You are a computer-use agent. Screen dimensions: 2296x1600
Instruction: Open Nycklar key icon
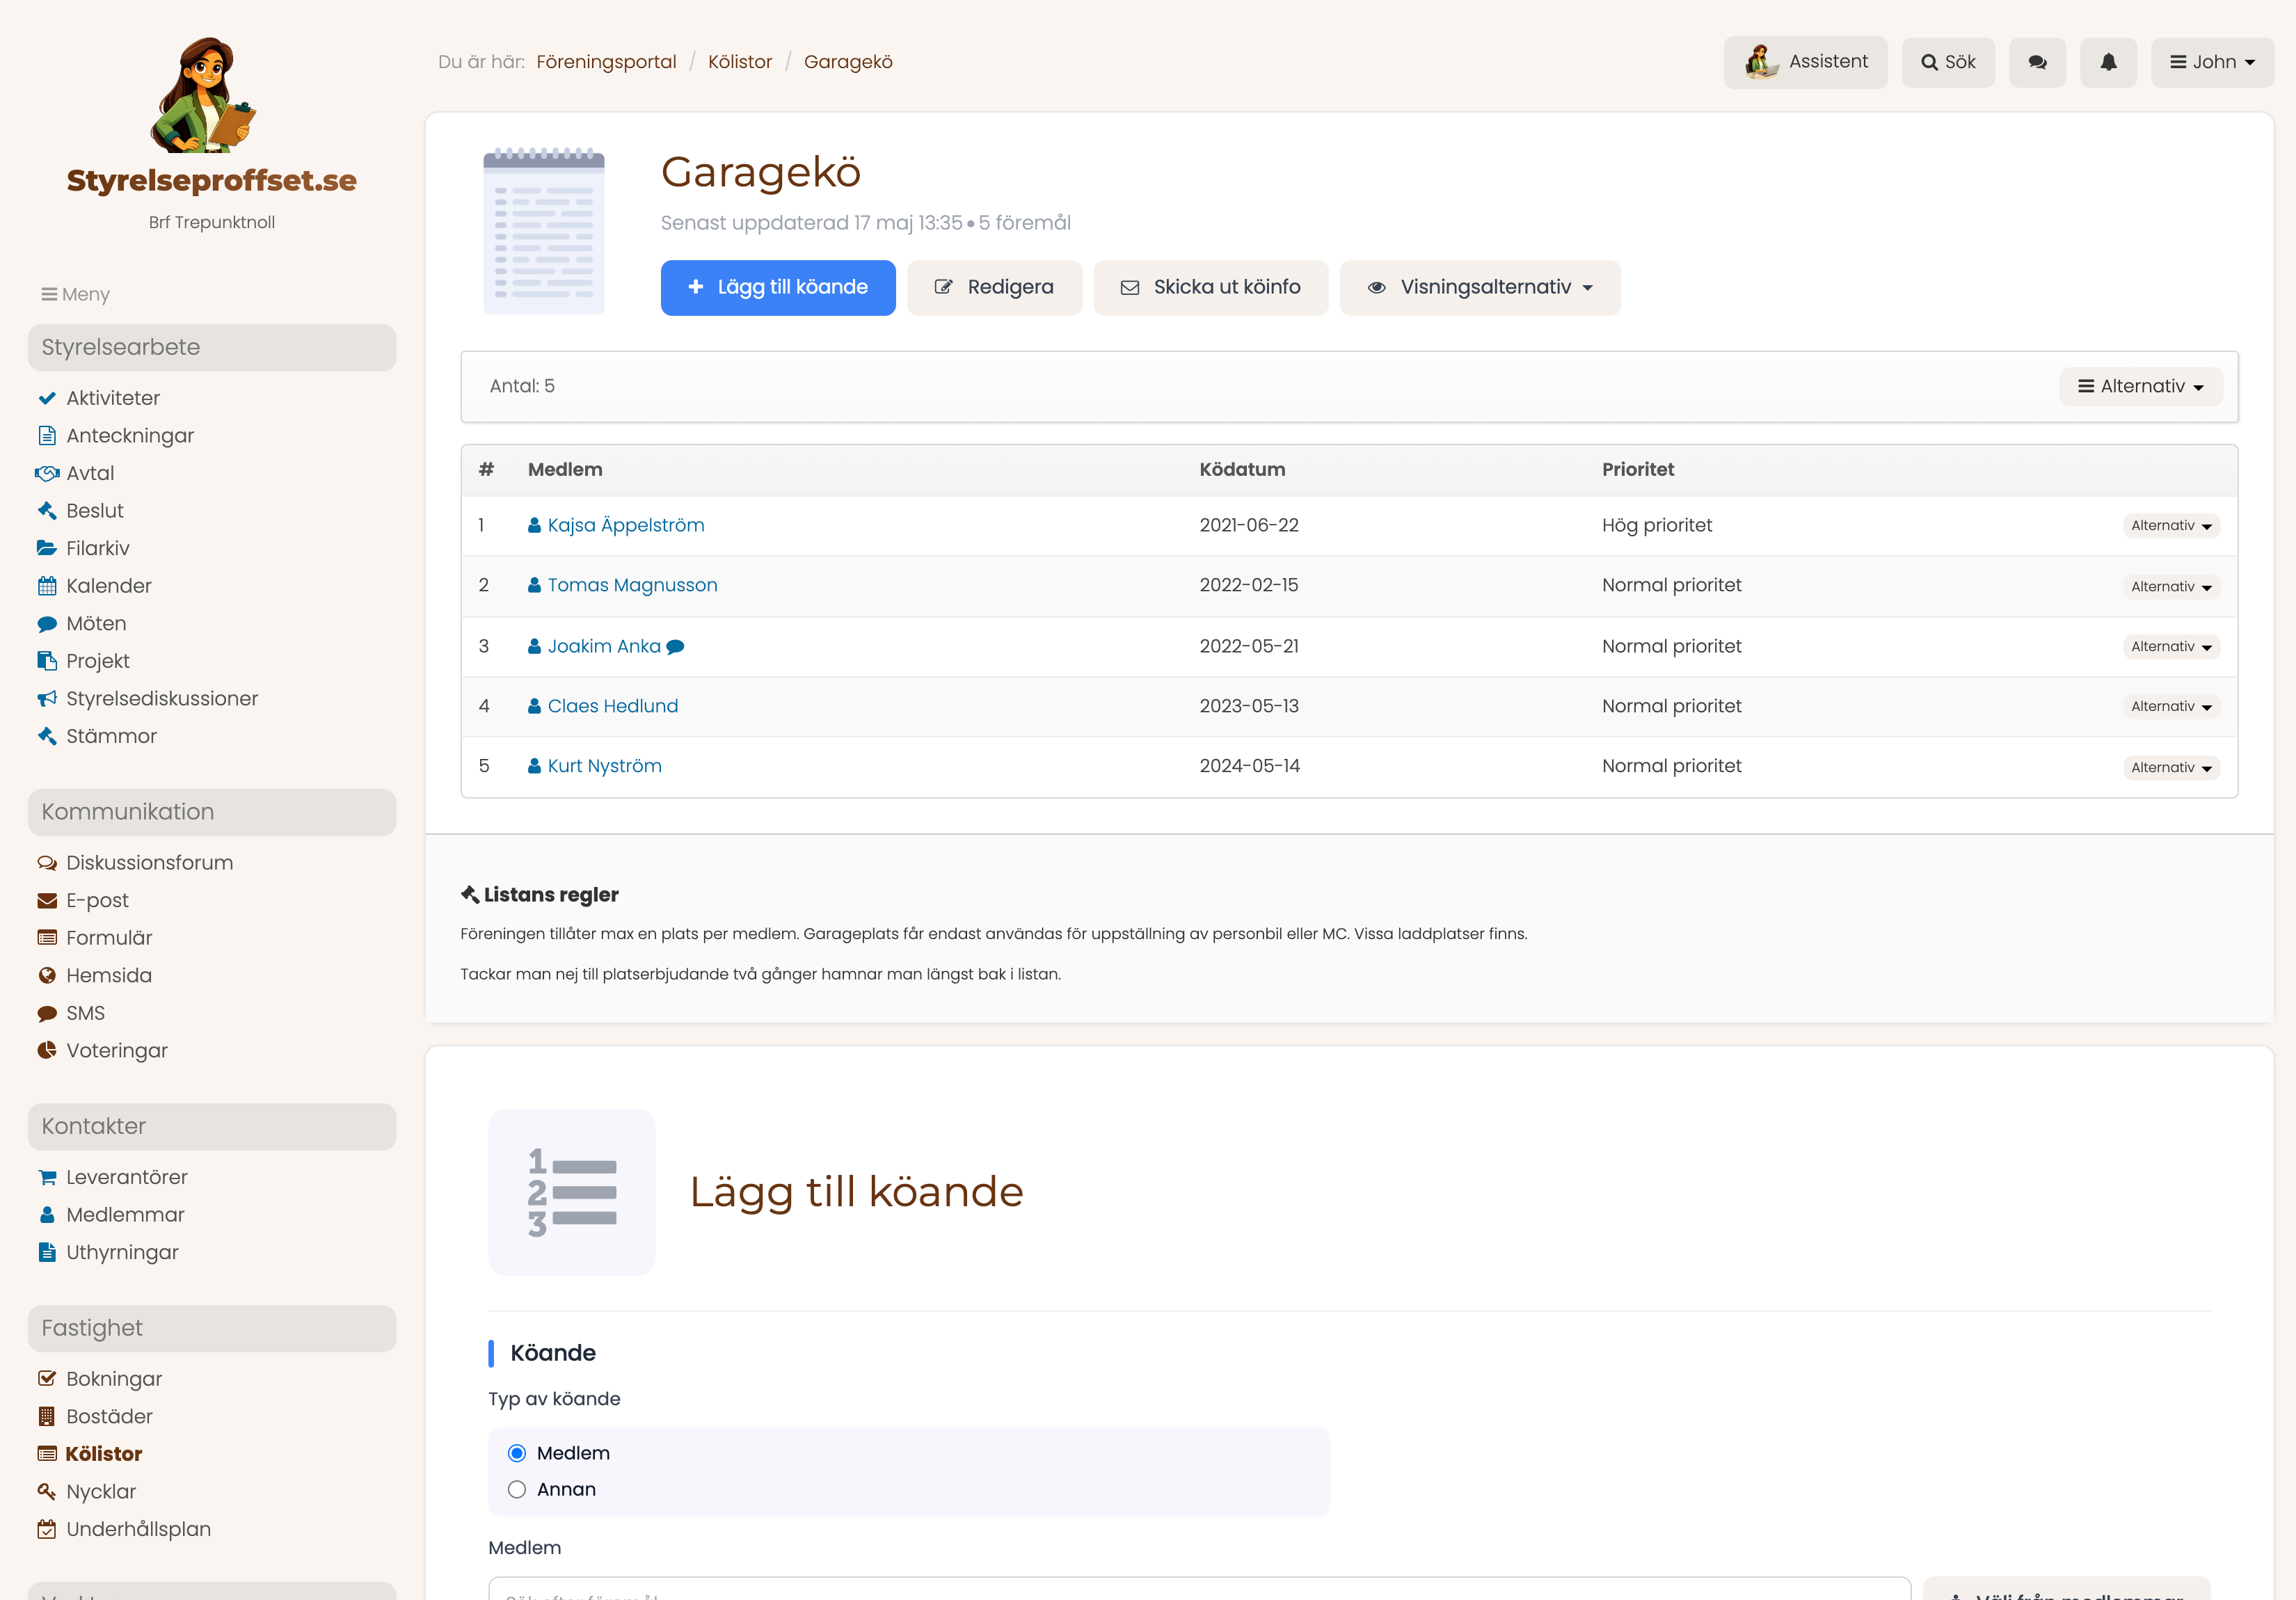tap(47, 1492)
